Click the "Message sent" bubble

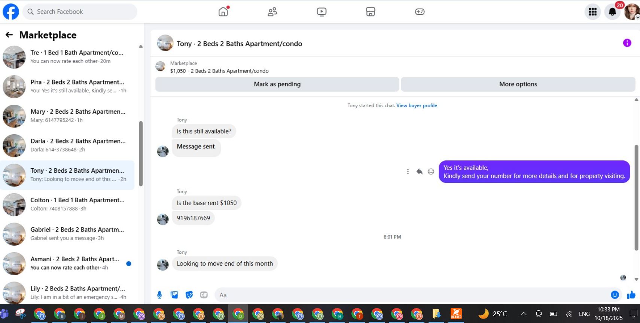(x=196, y=148)
